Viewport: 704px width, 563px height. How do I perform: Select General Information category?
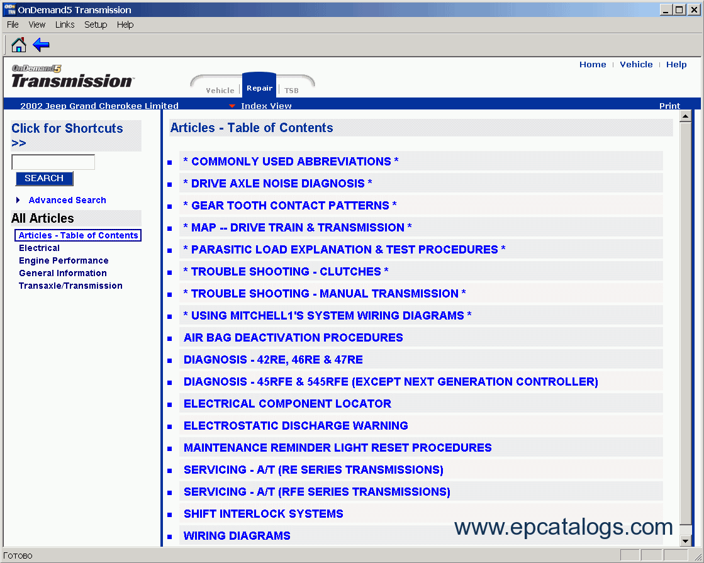click(x=63, y=273)
